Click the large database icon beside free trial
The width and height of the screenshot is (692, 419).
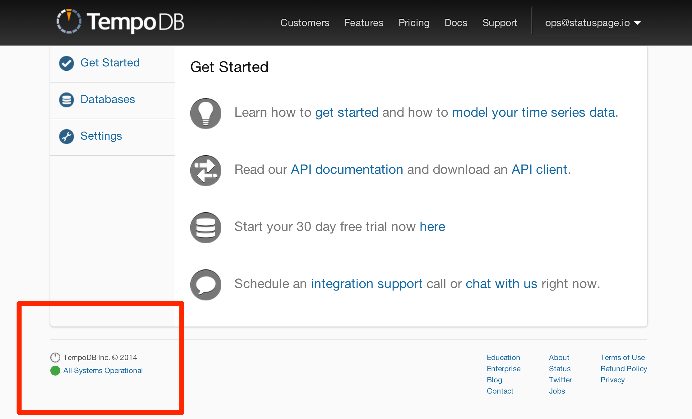(205, 228)
